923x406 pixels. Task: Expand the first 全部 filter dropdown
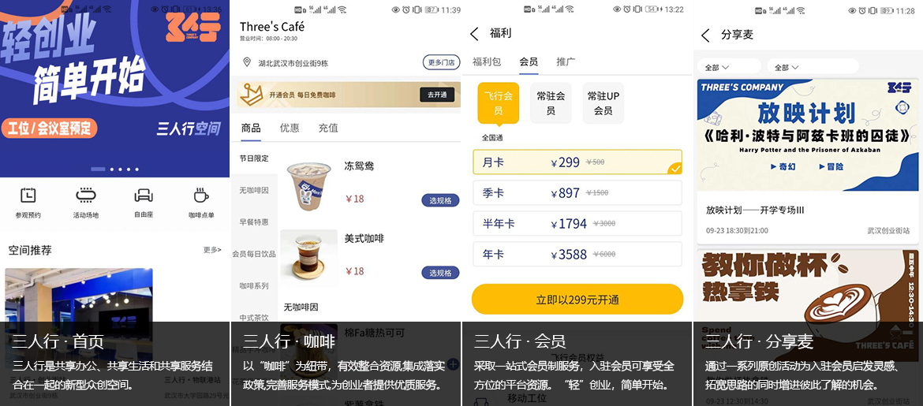coord(729,67)
